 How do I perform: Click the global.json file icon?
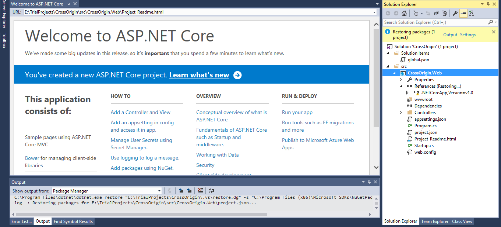pos(403,60)
